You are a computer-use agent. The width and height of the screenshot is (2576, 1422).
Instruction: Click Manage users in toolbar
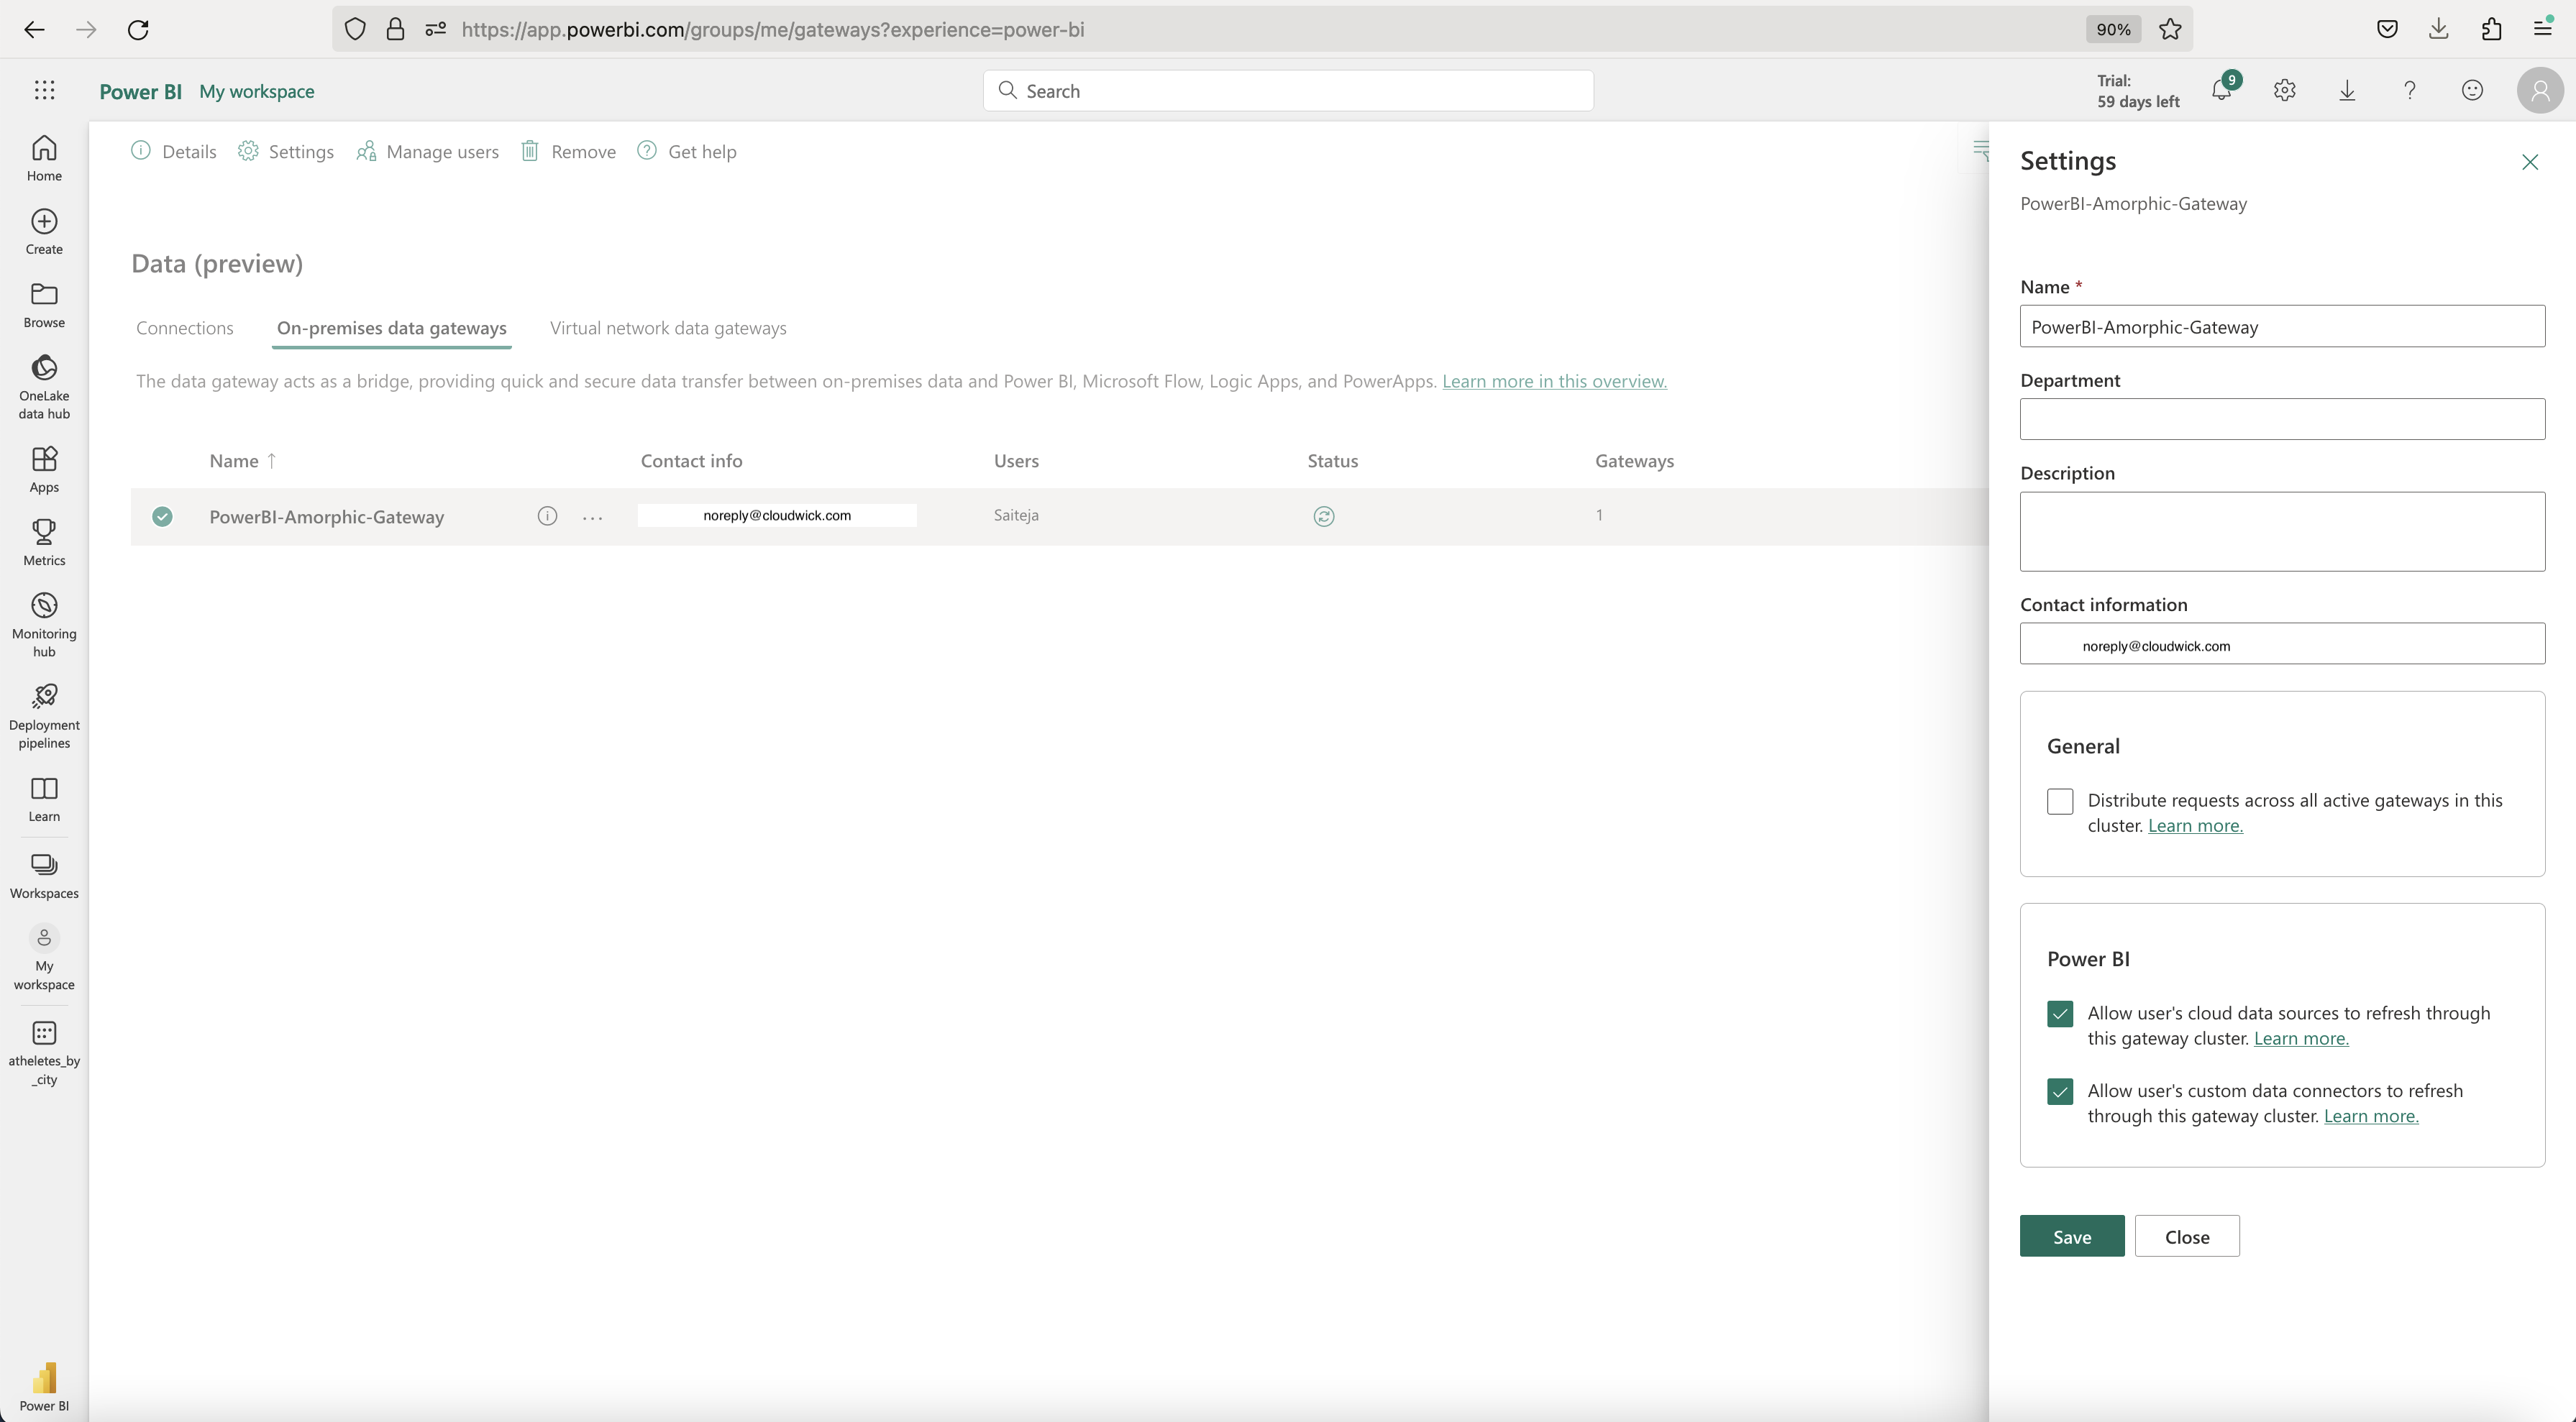click(x=428, y=152)
